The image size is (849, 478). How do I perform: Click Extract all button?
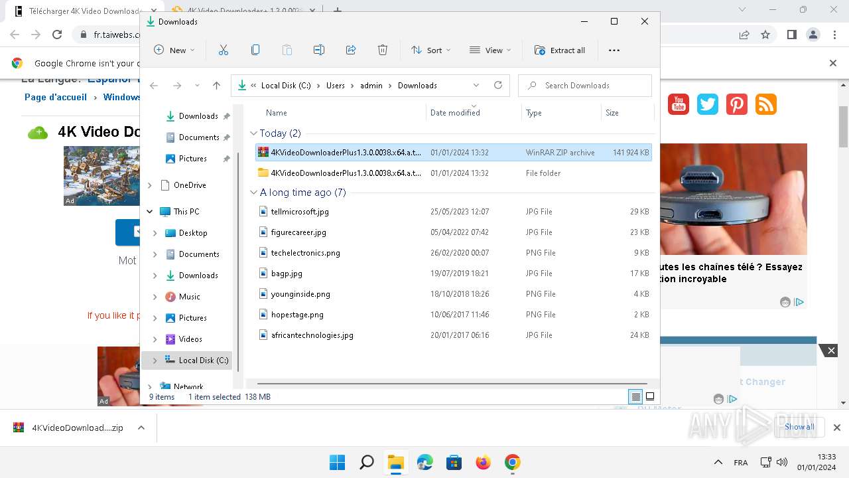click(x=560, y=50)
